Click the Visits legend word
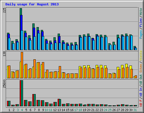This screenshot has width=144, height=113. point(141,56)
